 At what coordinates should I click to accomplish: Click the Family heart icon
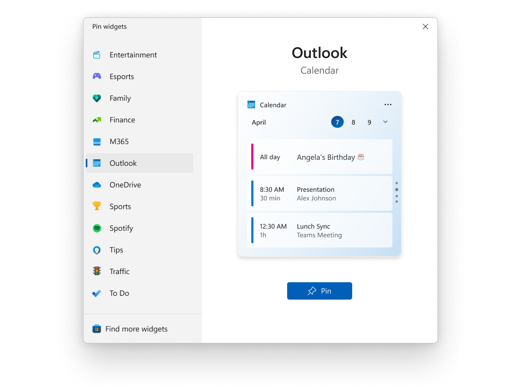click(x=97, y=98)
